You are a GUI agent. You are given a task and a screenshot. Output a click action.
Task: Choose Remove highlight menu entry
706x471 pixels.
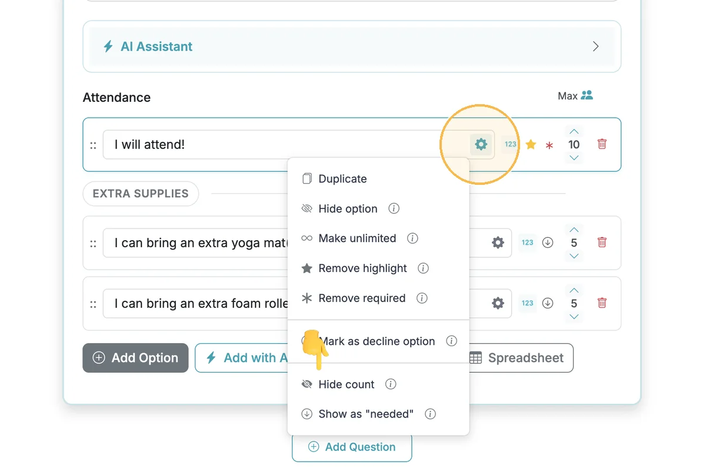[362, 268]
